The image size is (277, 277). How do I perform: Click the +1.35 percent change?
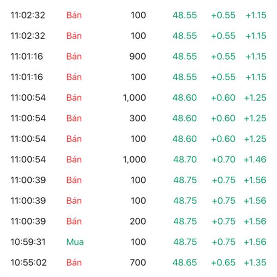coord(255,263)
